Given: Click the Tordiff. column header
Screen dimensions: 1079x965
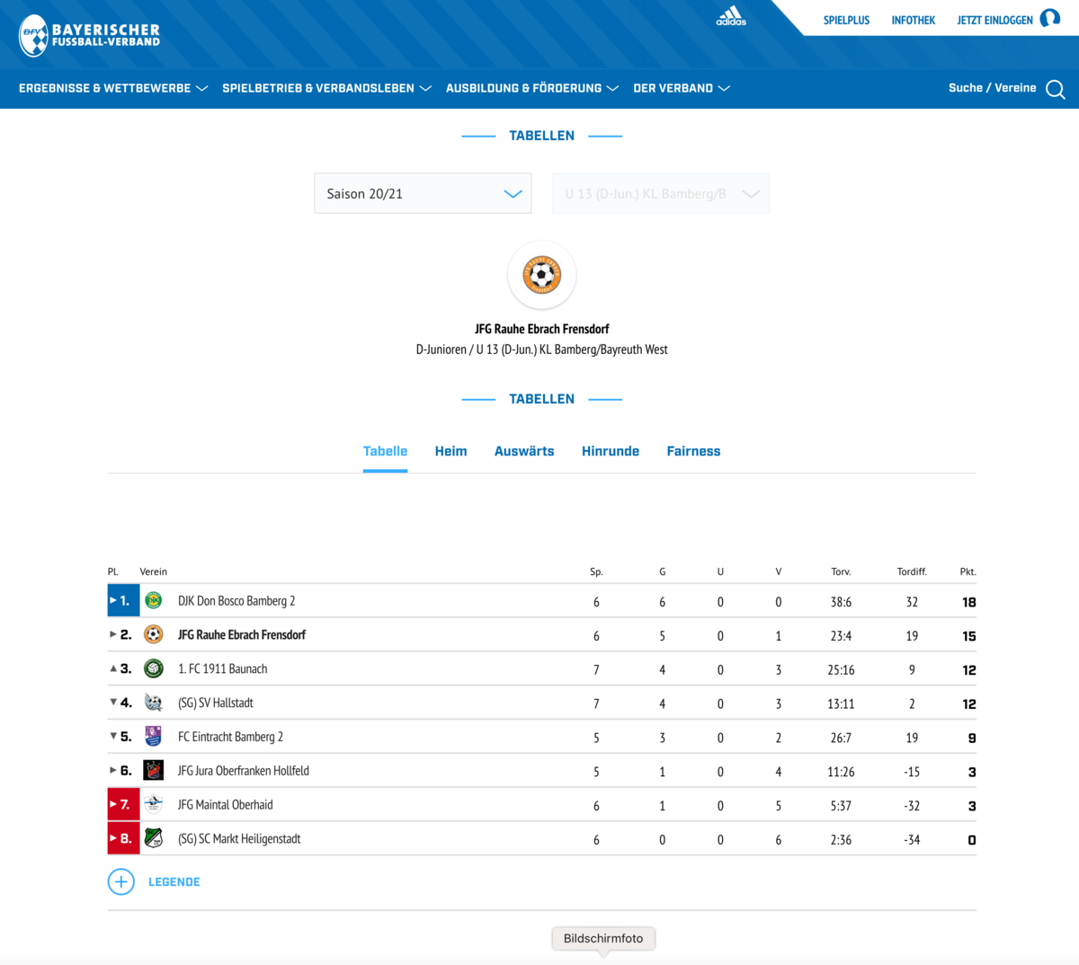Looking at the screenshot, I should coord(912,571).
